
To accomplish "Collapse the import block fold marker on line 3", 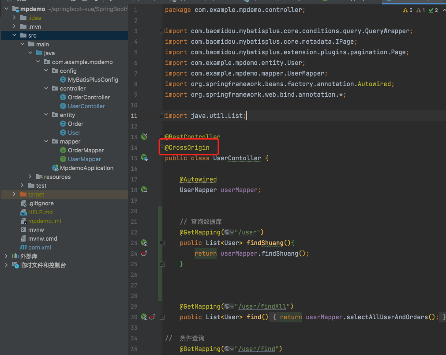I will point(162,31).
